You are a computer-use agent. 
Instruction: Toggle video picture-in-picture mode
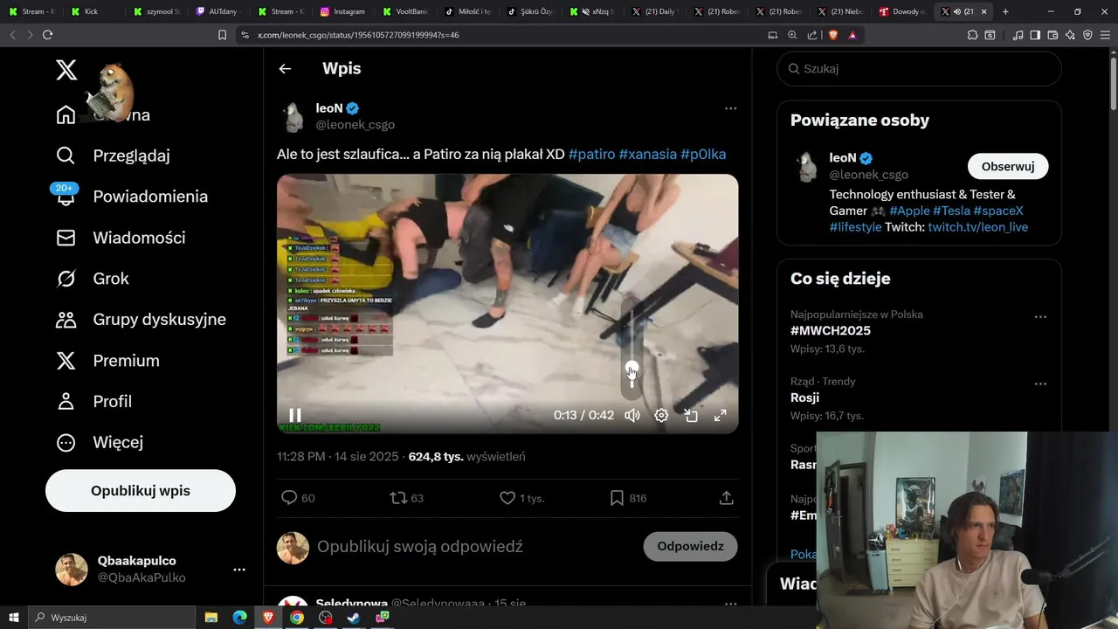[691, 416]
